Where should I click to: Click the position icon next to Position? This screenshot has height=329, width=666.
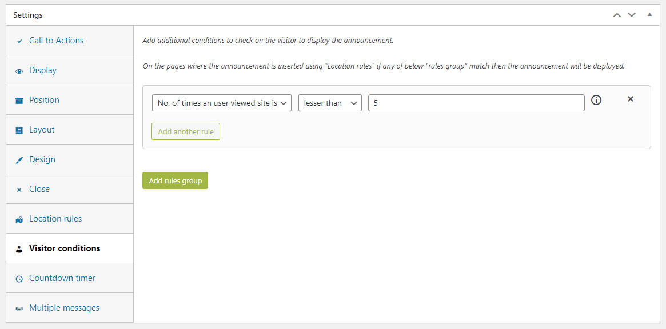tap(19, 99)
